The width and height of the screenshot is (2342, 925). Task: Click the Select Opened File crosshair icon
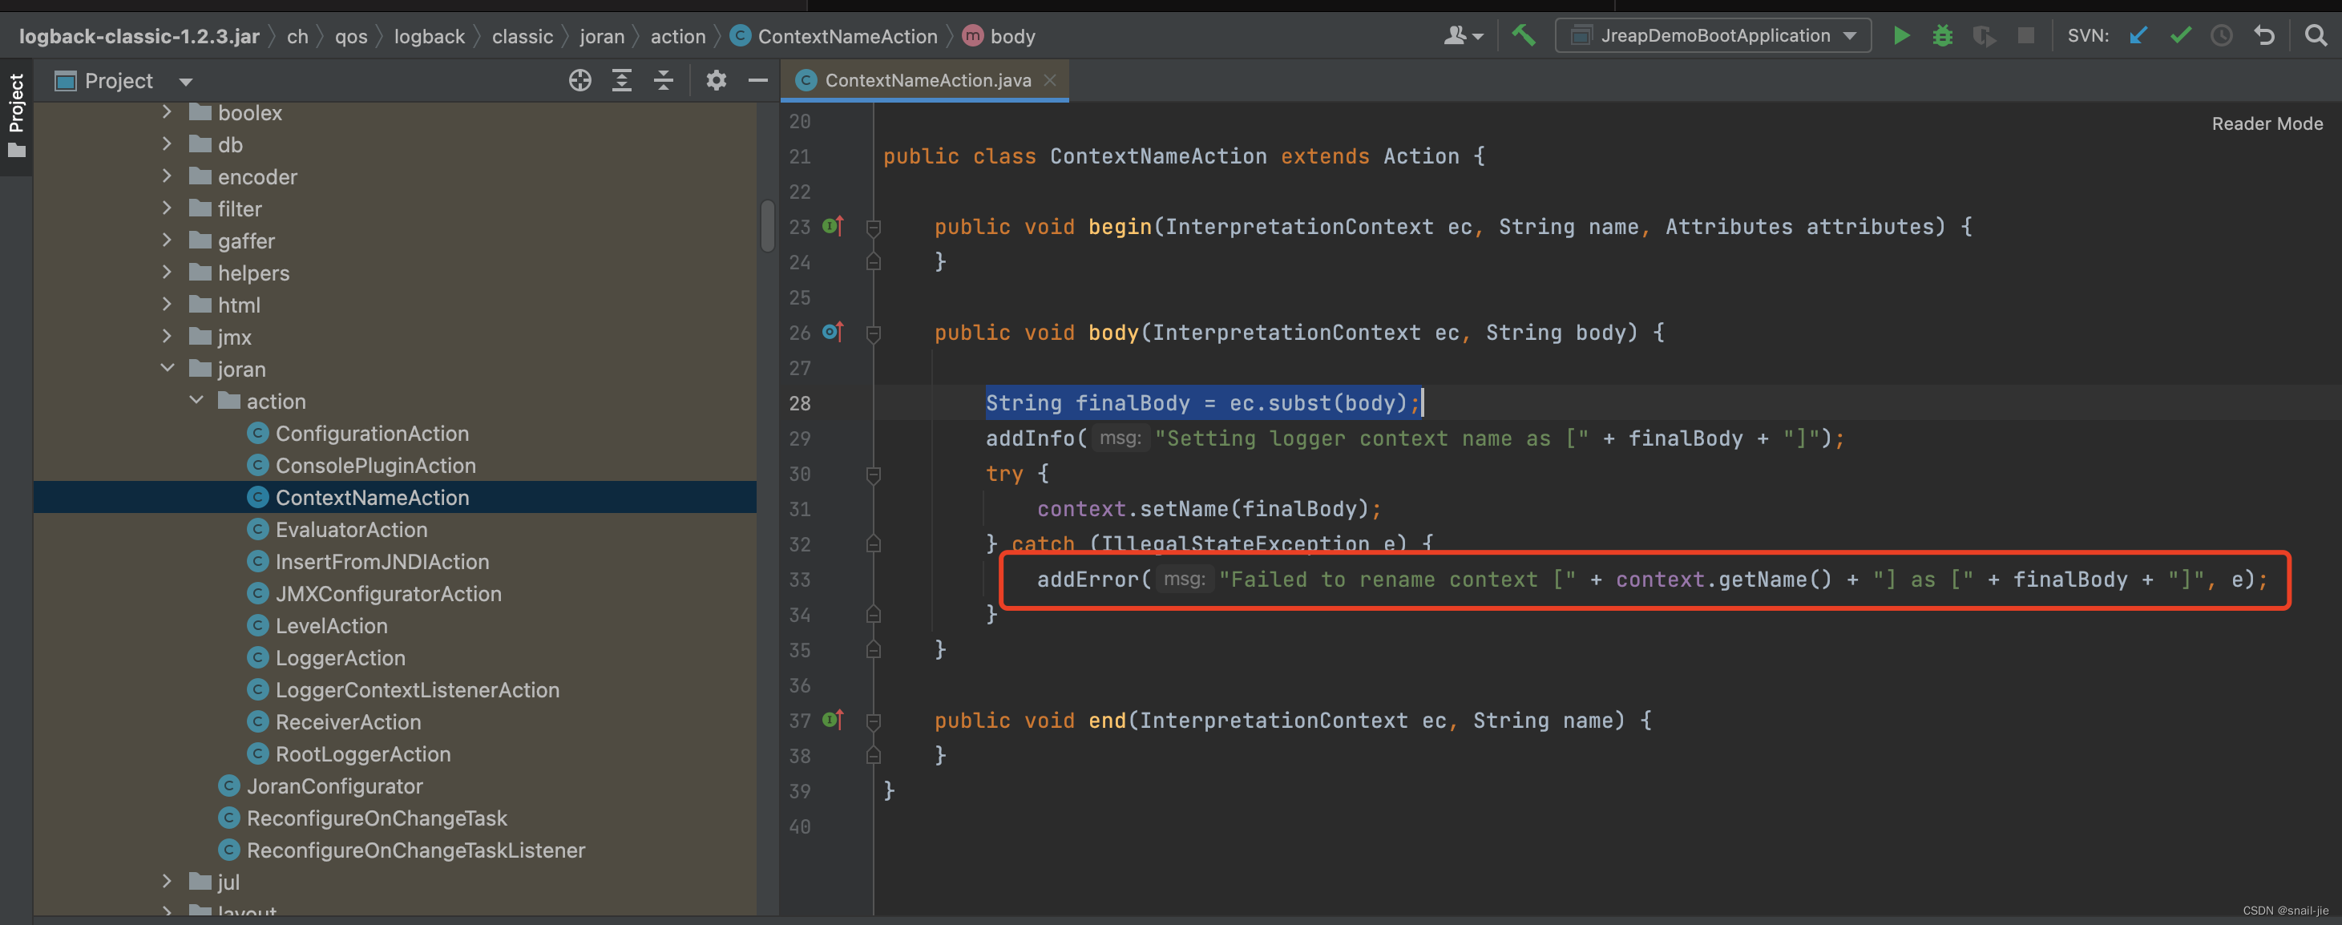click(580, 81)
